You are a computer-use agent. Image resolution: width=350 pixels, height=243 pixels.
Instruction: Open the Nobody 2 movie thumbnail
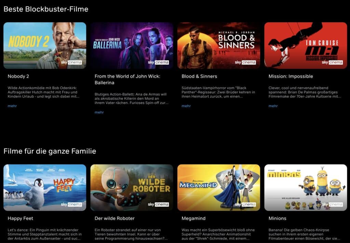tap(45, 45)
